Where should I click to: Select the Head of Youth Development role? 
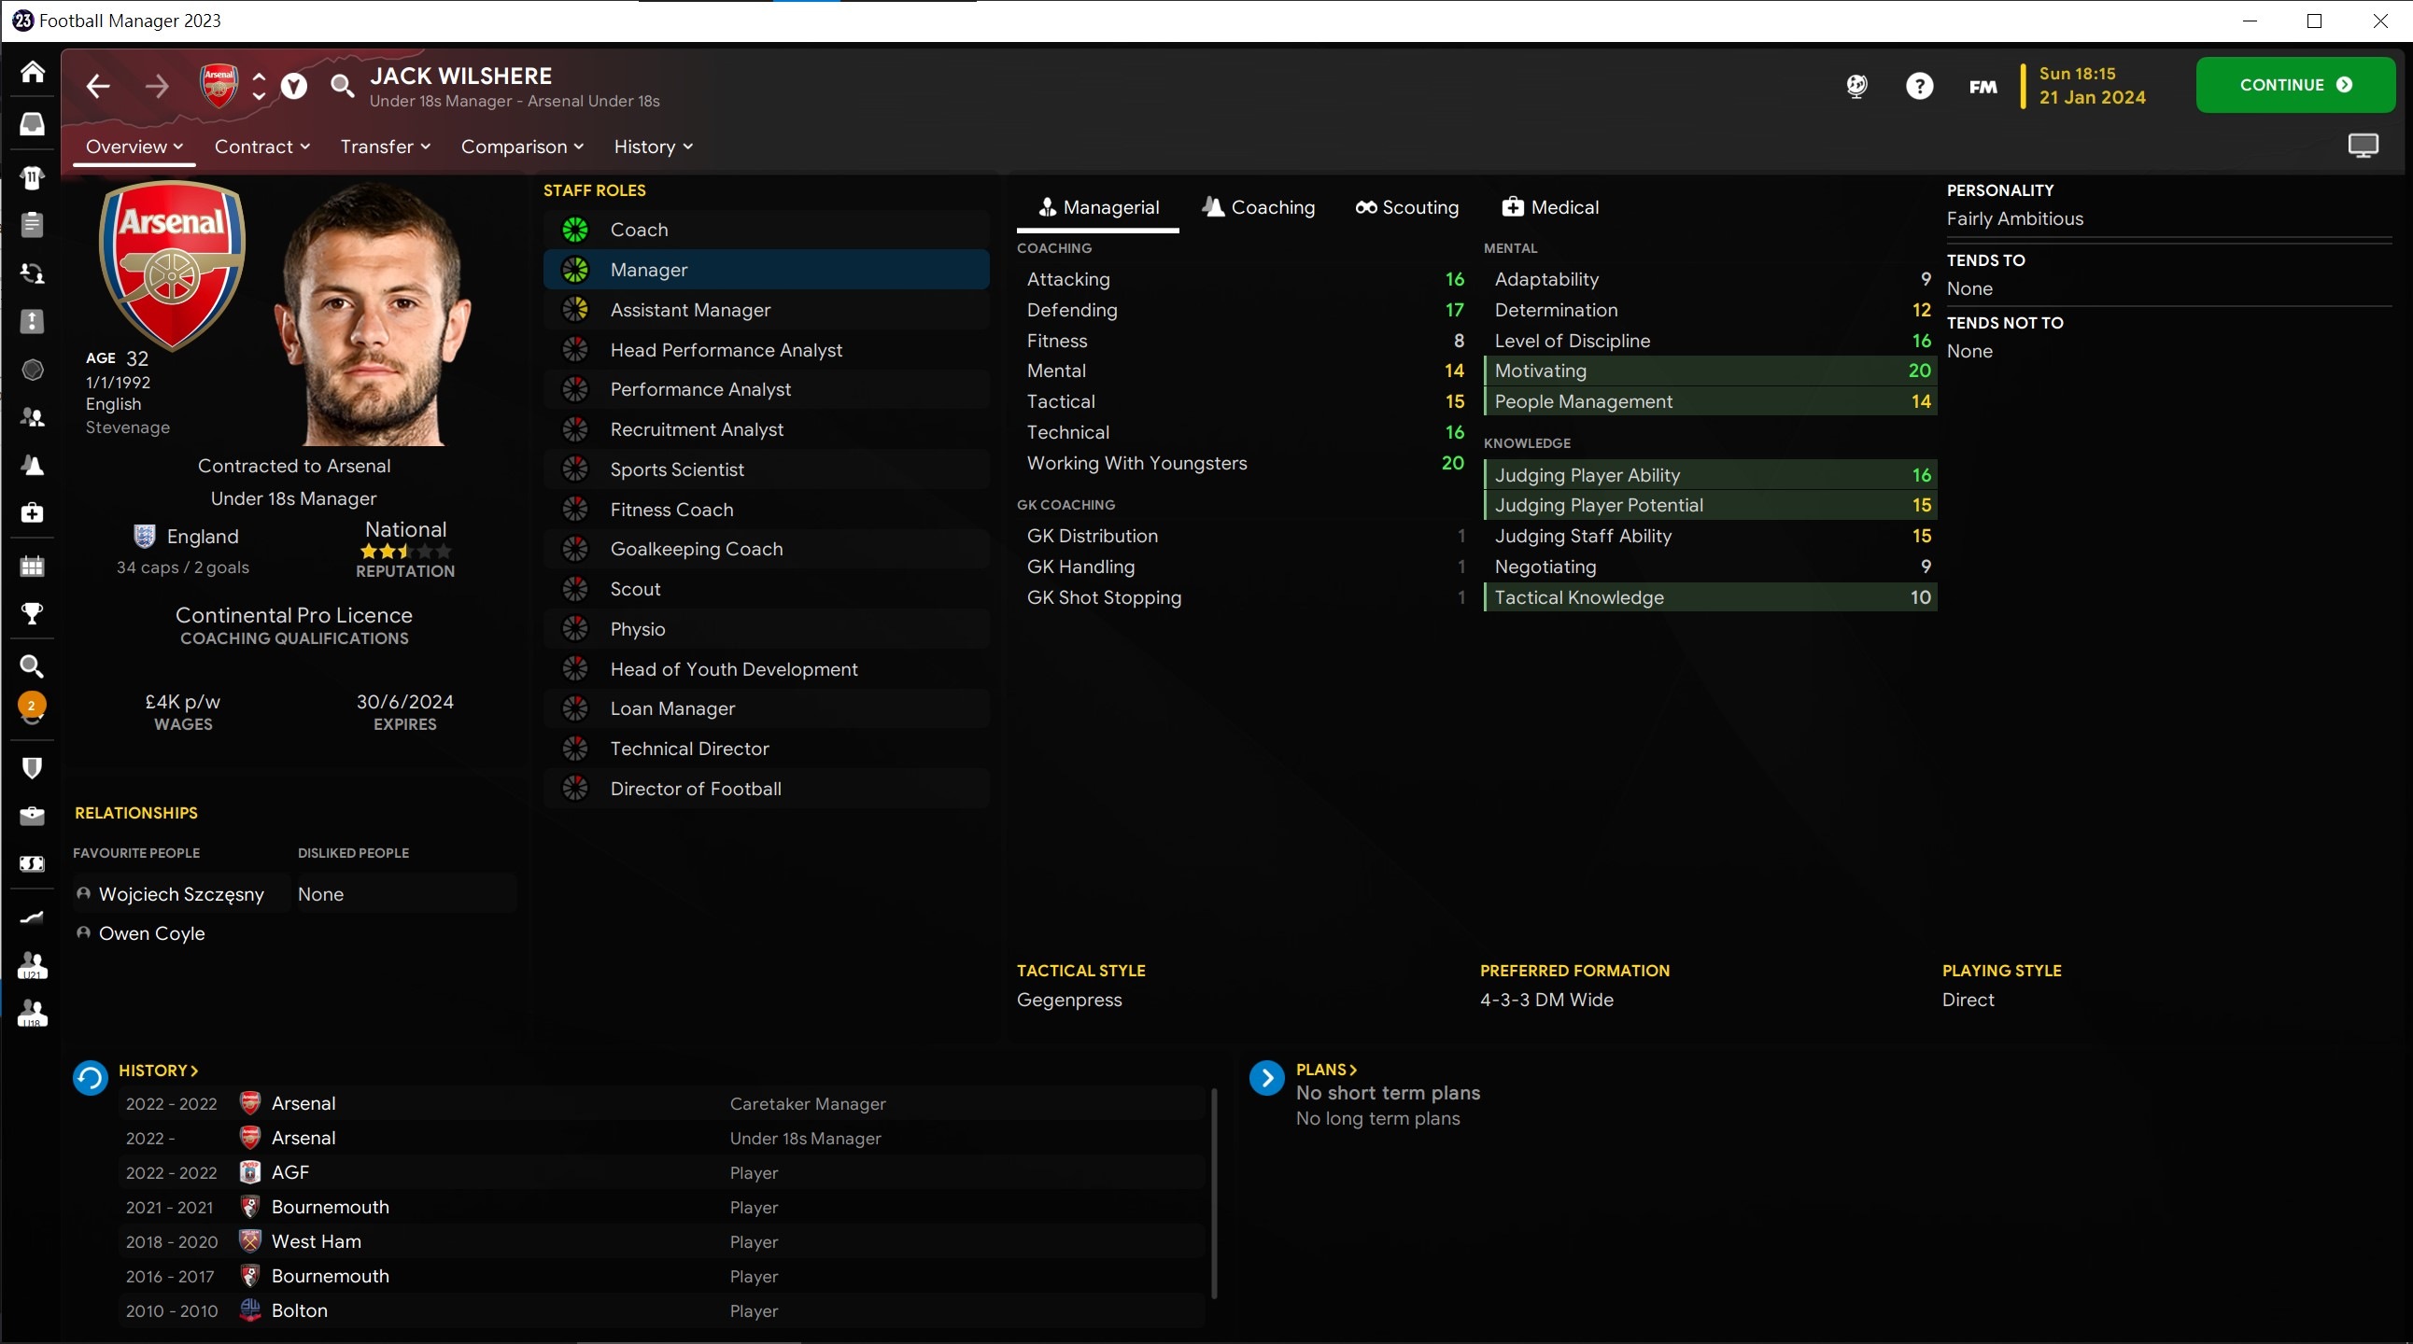pyautogui.click(x=767, y=669)
